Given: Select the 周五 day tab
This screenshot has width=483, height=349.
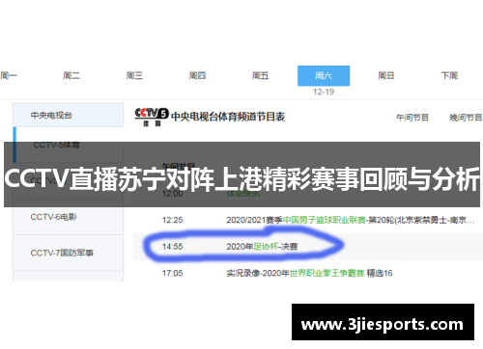Looking at the screenshot, I should (x=260, y=75).
